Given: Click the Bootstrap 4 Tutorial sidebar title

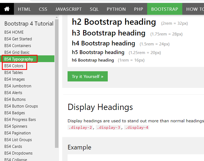Looking at the screenshot, I should [x=29, y=24].
